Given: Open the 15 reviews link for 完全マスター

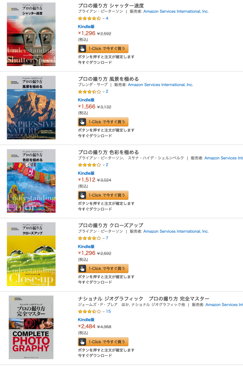Looking at the screenshot, I should 108,311.
